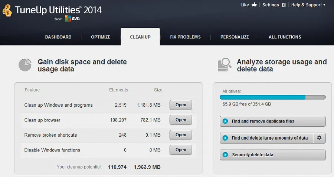Select the Clean Up tab
Viewport: 334px width, 177px height.
[x=140, y=37]
